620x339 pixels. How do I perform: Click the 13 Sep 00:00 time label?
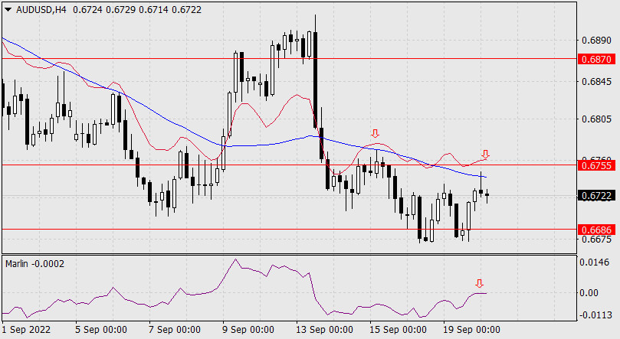point(325,330)
